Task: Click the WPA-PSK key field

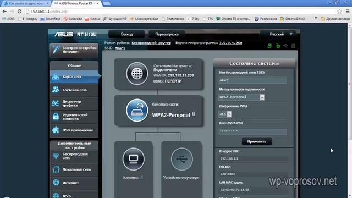Action: pyautogui.click(x=252, y=131)
